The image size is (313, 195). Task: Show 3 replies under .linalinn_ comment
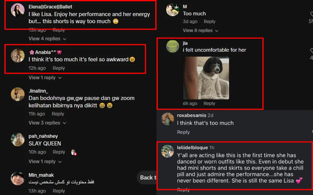pyautogui.click(x=47, y=123)
